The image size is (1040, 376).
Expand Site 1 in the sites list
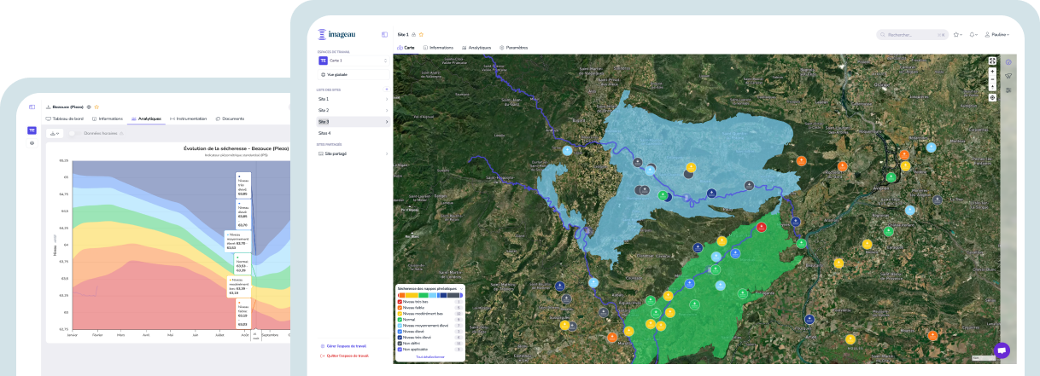(387, 99)
